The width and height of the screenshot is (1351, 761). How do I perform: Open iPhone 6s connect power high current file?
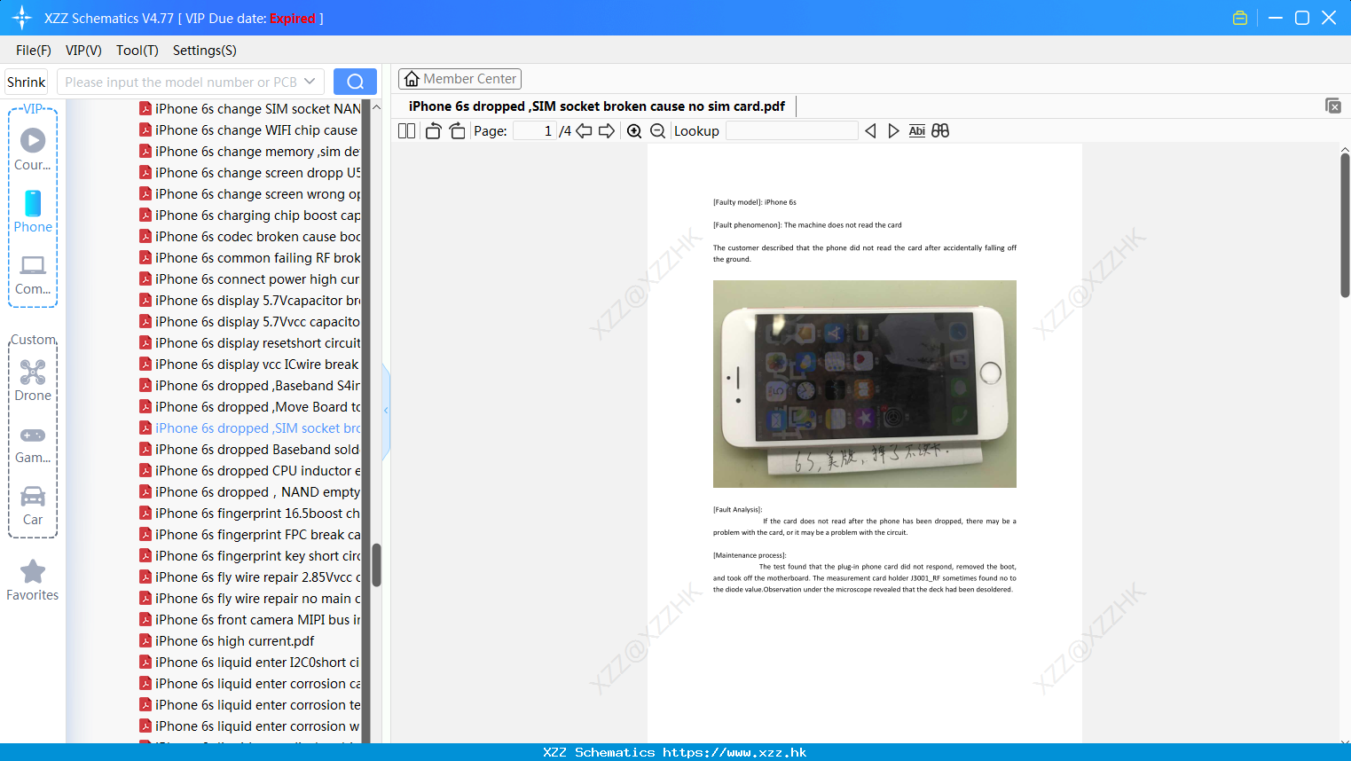[249, 279]
